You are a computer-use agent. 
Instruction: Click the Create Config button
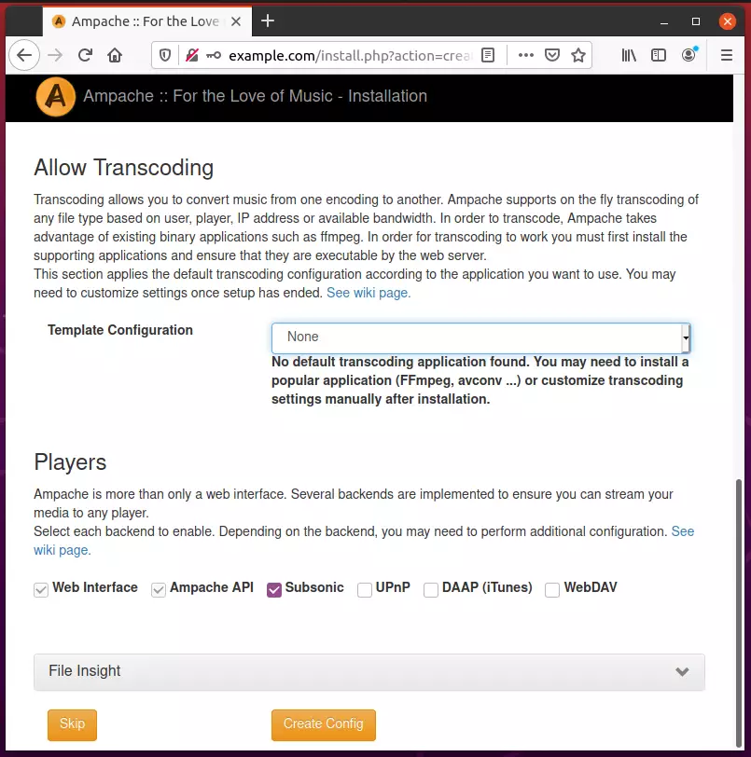point(324,724)
